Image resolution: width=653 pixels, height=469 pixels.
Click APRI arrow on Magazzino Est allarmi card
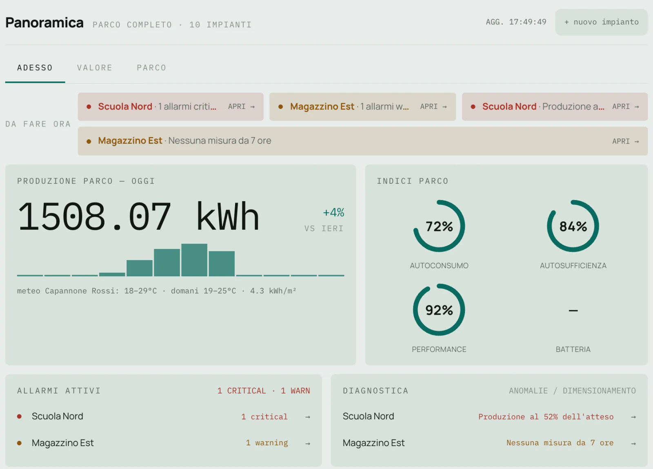point(433,107)
